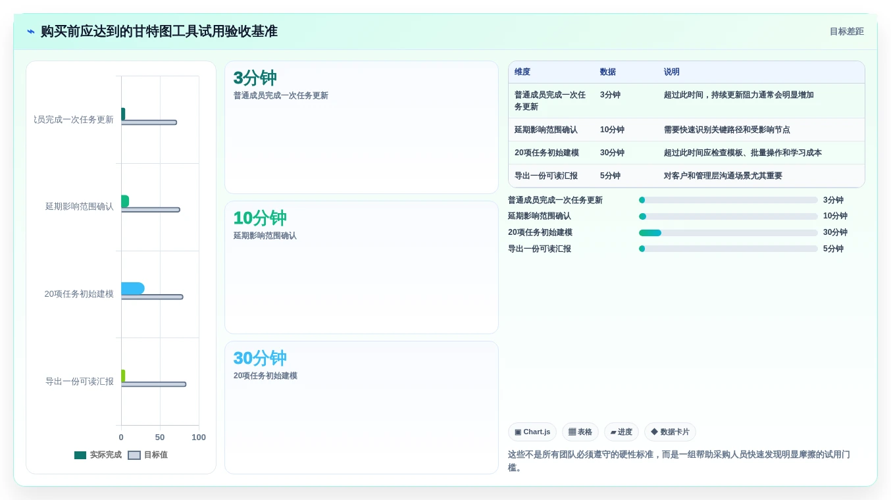Click the 目标差距 label in header

[846, 32]
